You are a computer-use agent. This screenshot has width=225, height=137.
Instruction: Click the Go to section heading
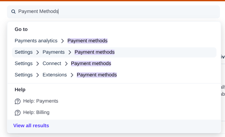click(x=21, y=29)
